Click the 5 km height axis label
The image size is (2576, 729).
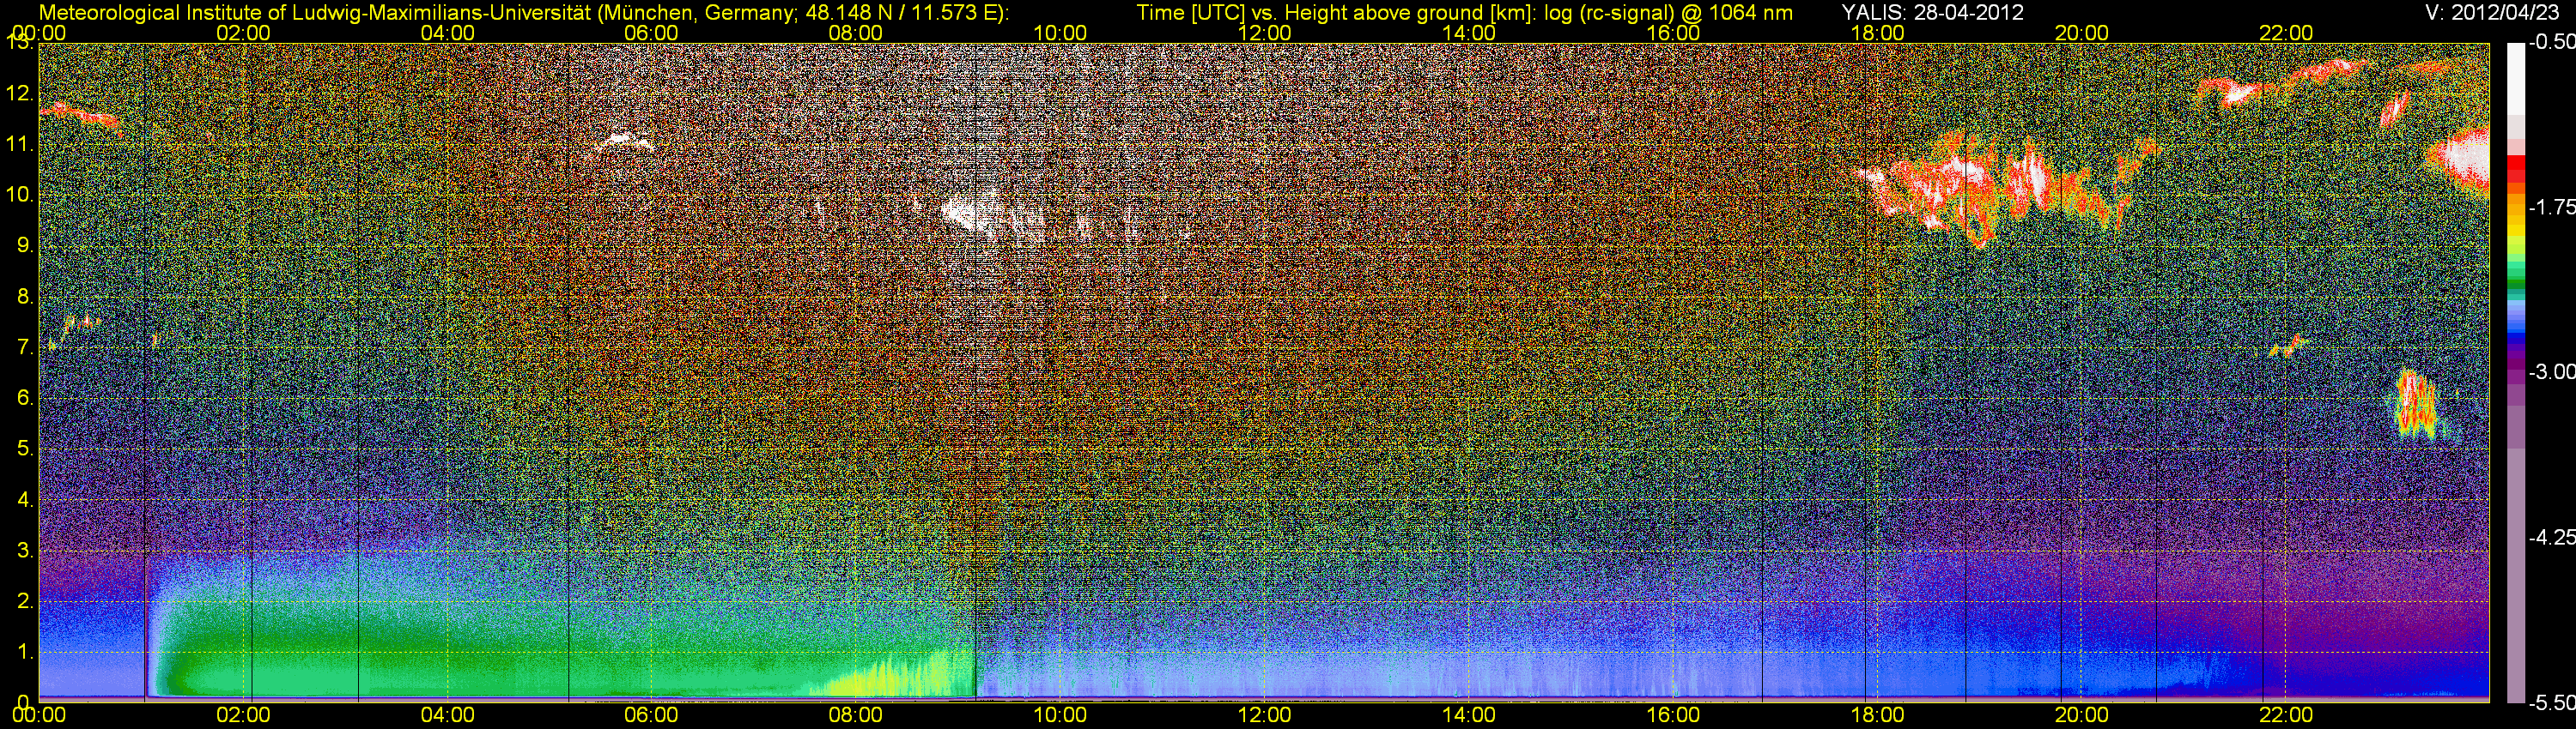(x=26, y=449)
